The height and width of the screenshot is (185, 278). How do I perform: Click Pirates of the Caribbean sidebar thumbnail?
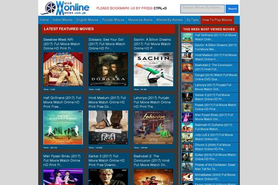(x=187, y=167)
